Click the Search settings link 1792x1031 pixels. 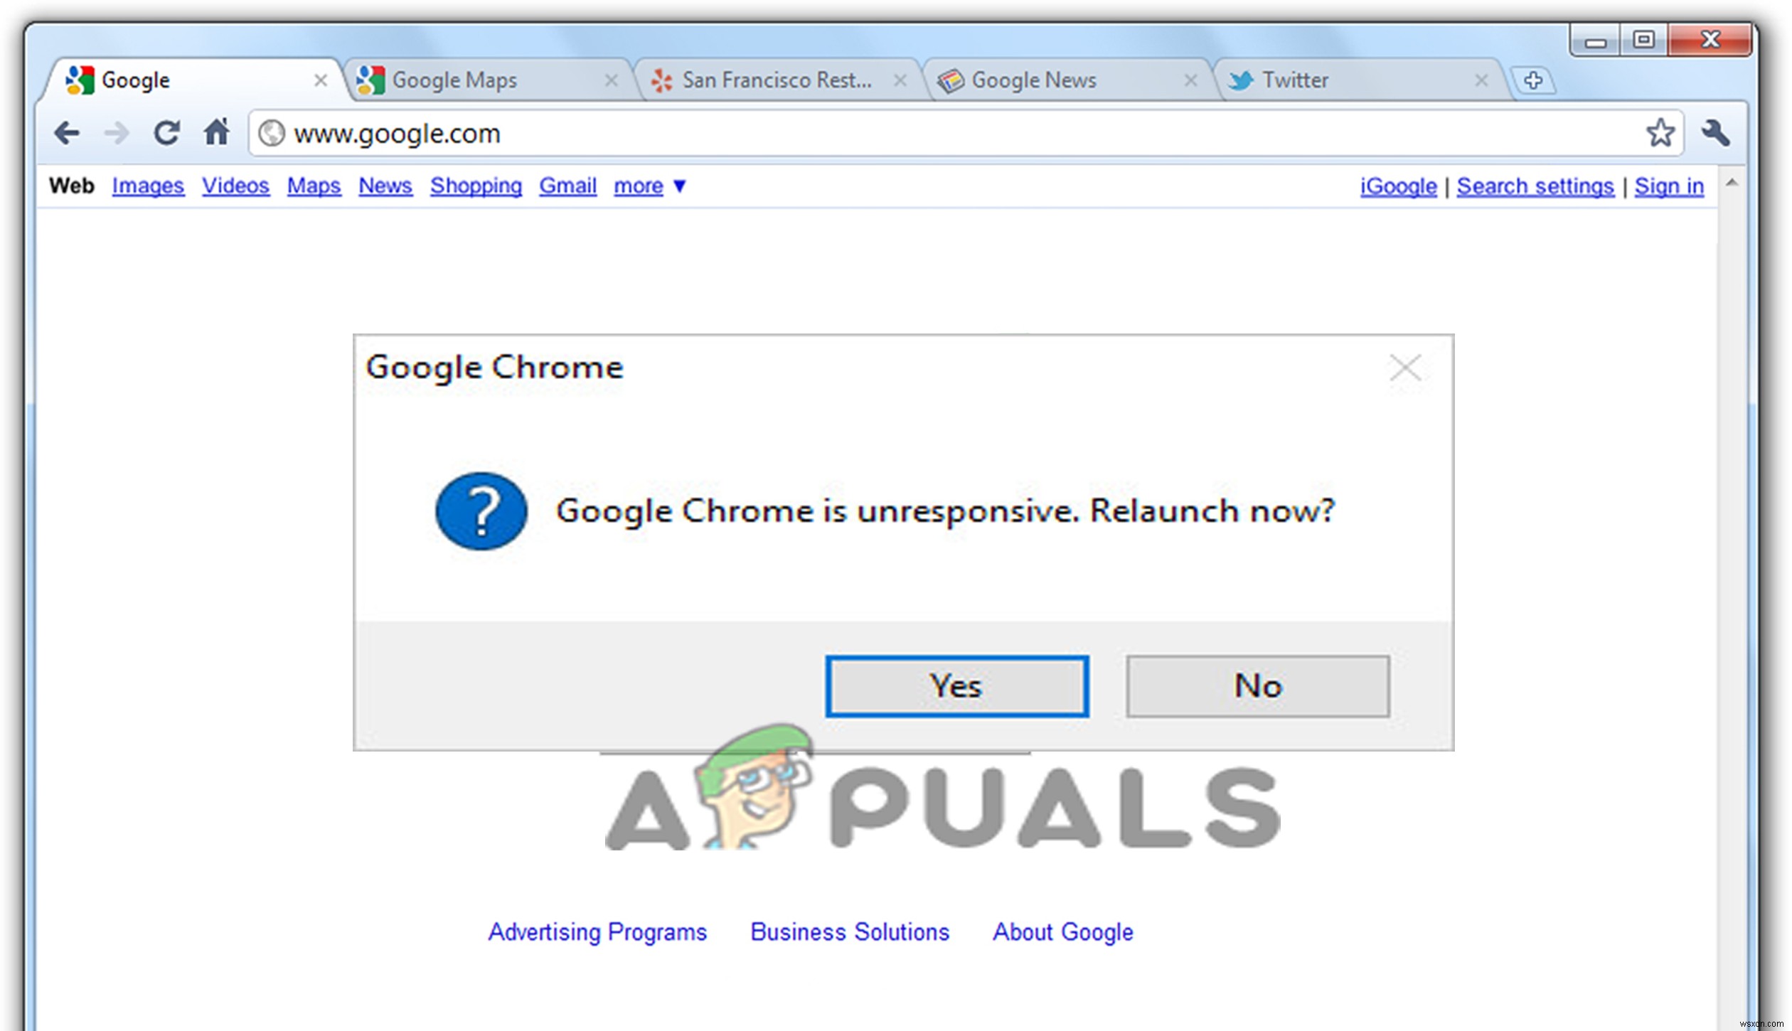point(1536,185)
